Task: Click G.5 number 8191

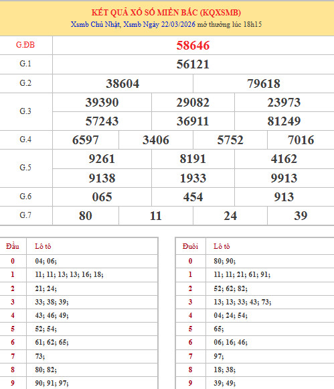Action: click(193, 159)
